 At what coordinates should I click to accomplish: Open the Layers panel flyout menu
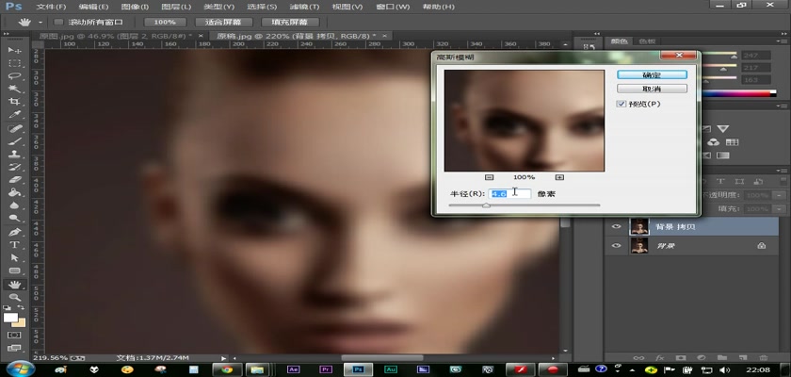[783, 171]
